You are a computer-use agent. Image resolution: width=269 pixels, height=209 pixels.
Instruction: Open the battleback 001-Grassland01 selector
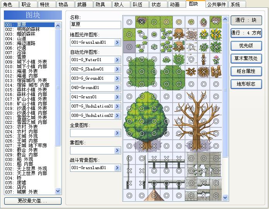(117, 168)
